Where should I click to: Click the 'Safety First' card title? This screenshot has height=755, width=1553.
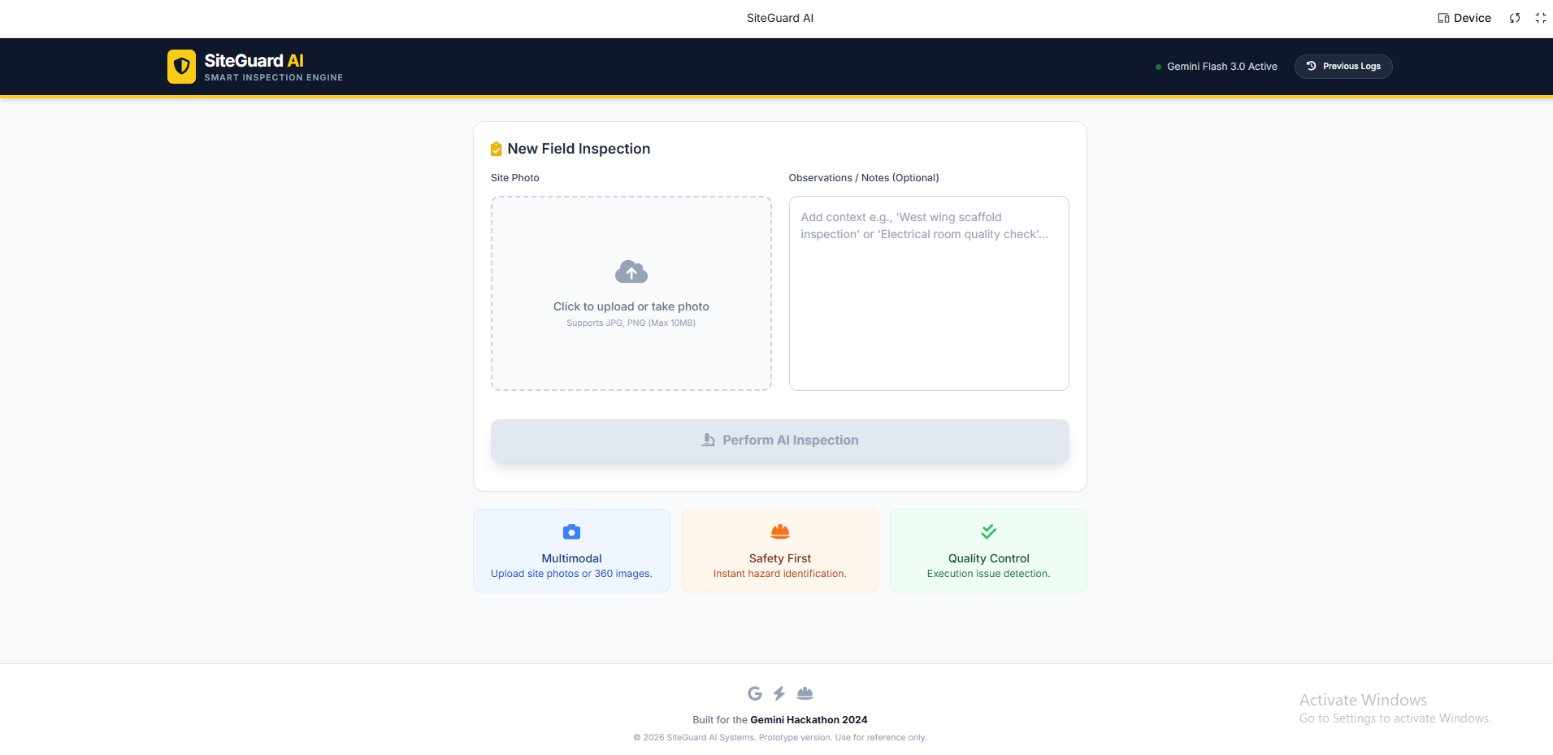(780, 558)
